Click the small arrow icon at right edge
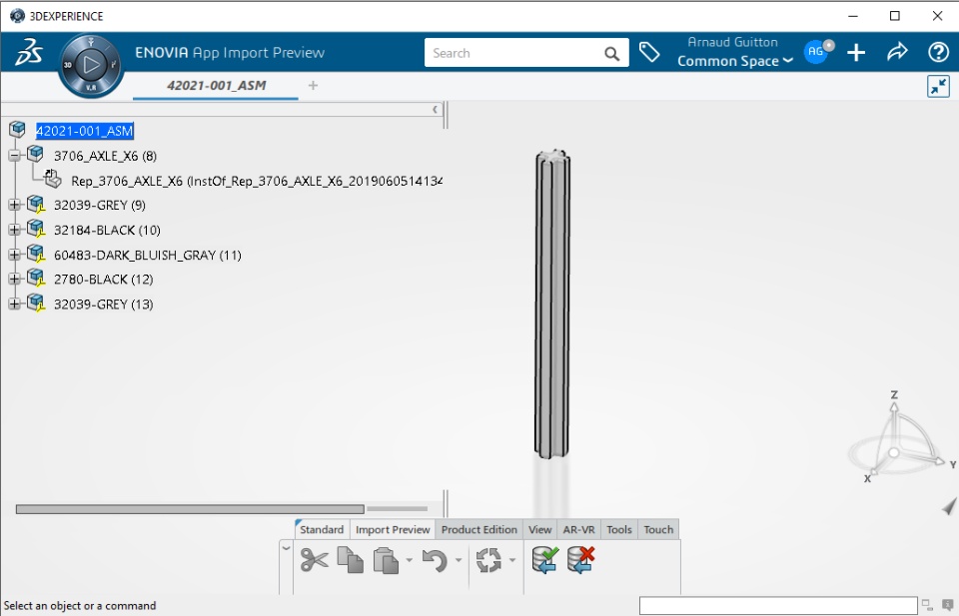The height and width of the screenshot is (616, 959). 949,506
